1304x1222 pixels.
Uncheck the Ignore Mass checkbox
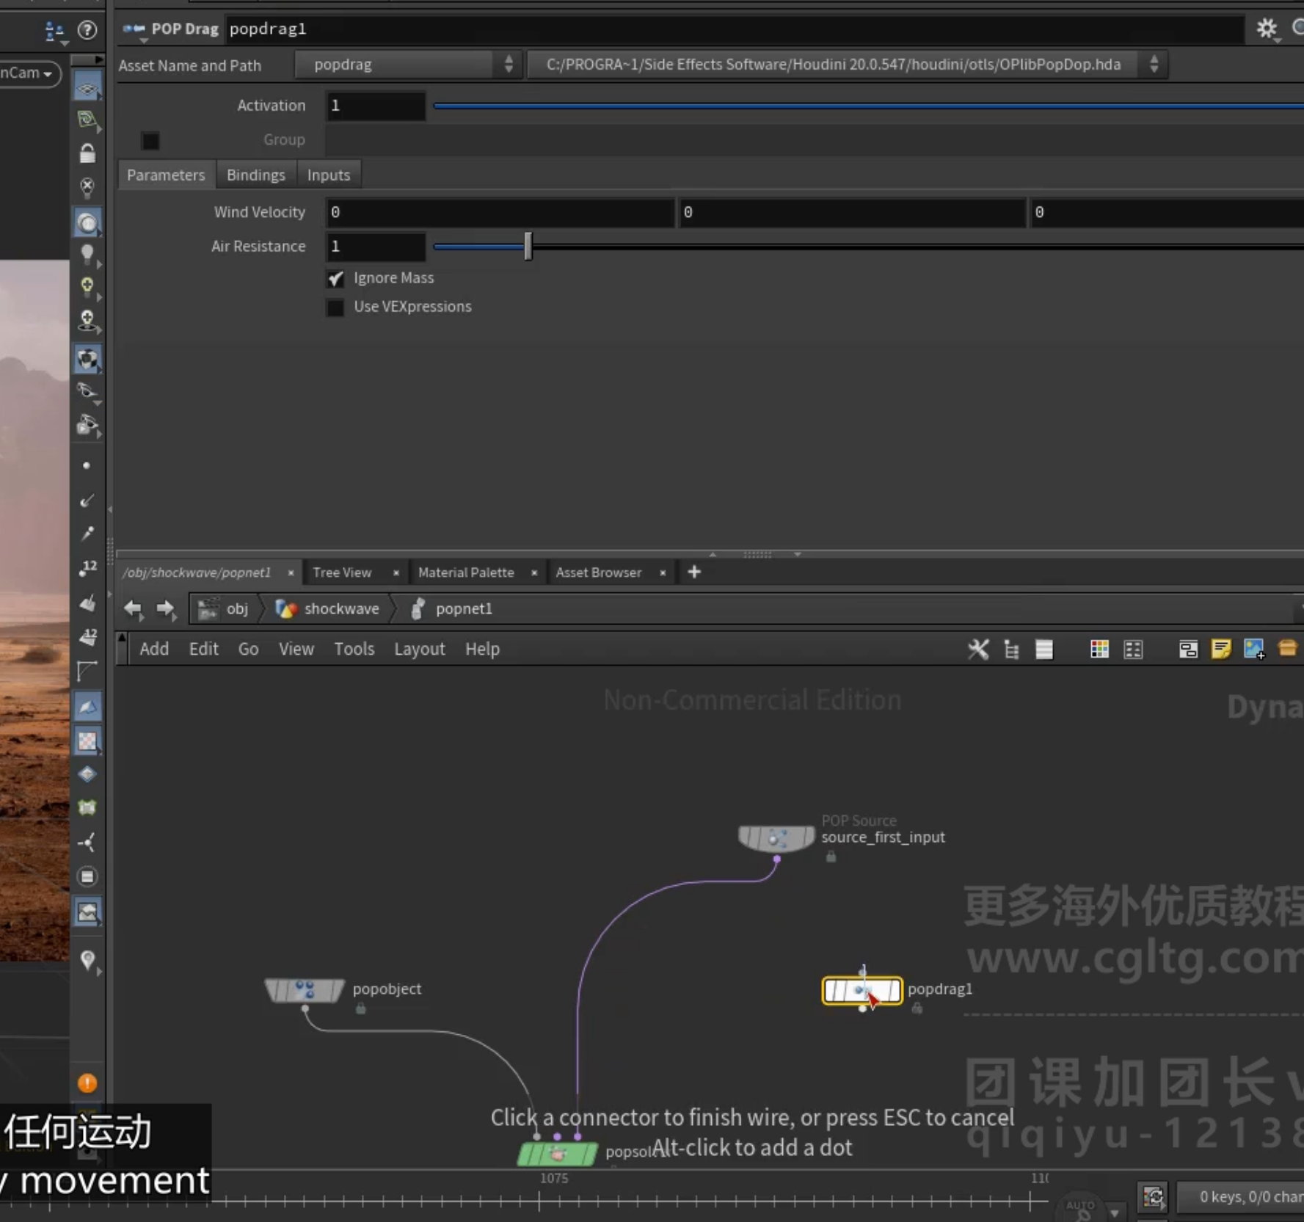(x=335, y=279)
